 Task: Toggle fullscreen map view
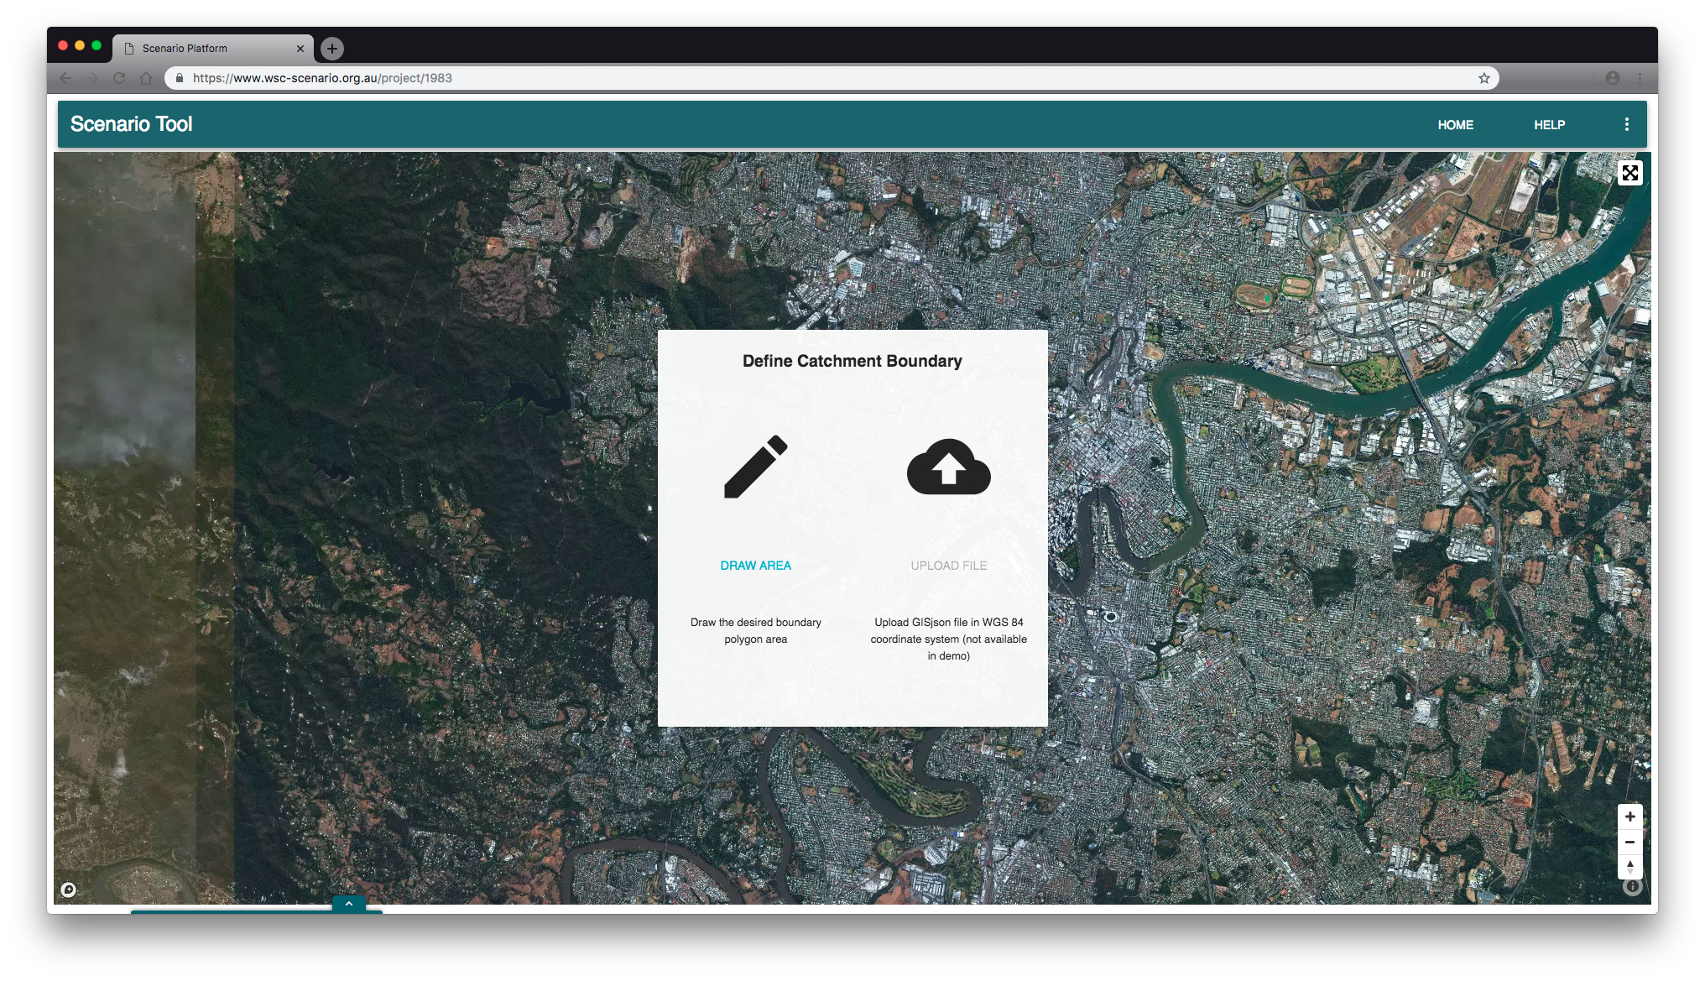point(1629,173)
